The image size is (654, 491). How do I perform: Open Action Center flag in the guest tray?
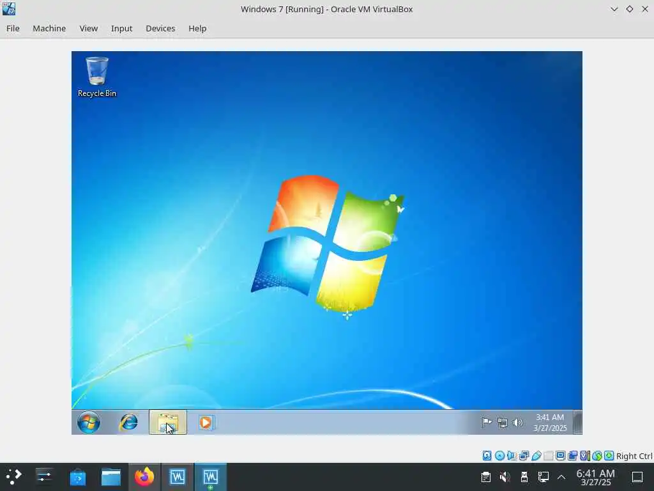(x=486, y=423)
